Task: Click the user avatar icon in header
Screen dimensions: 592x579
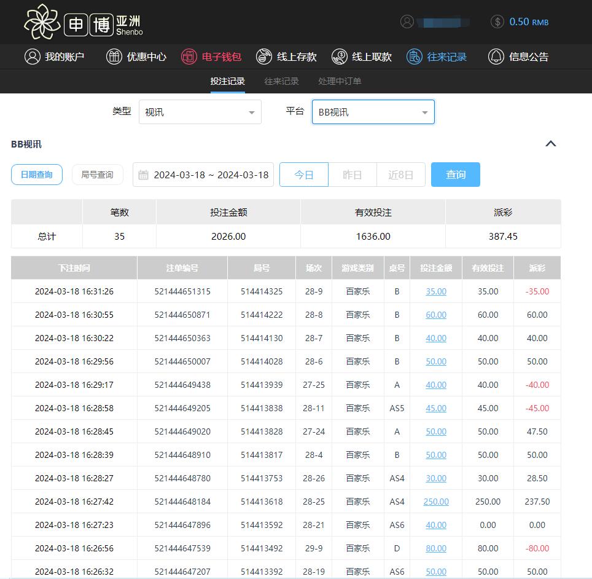Action: click(407, 22)
